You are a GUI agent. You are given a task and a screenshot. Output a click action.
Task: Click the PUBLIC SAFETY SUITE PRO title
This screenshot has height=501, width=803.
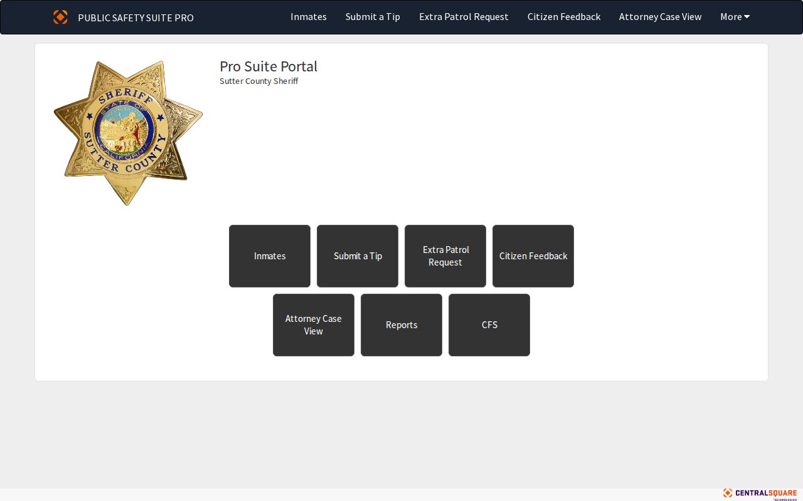tap(136, 18)
